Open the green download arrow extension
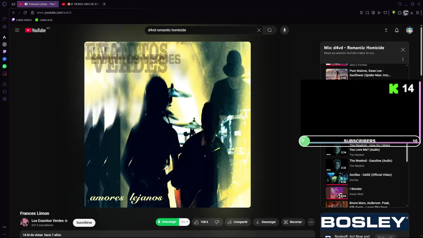The width and height of the screenshot is (423, 238). tap(394, 13)
